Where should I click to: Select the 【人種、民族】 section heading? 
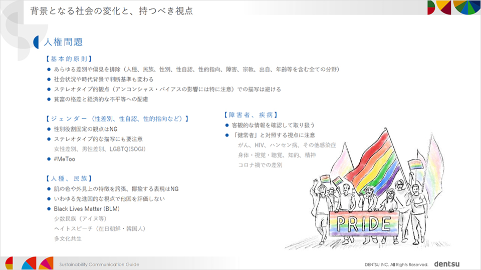point(68,178)
